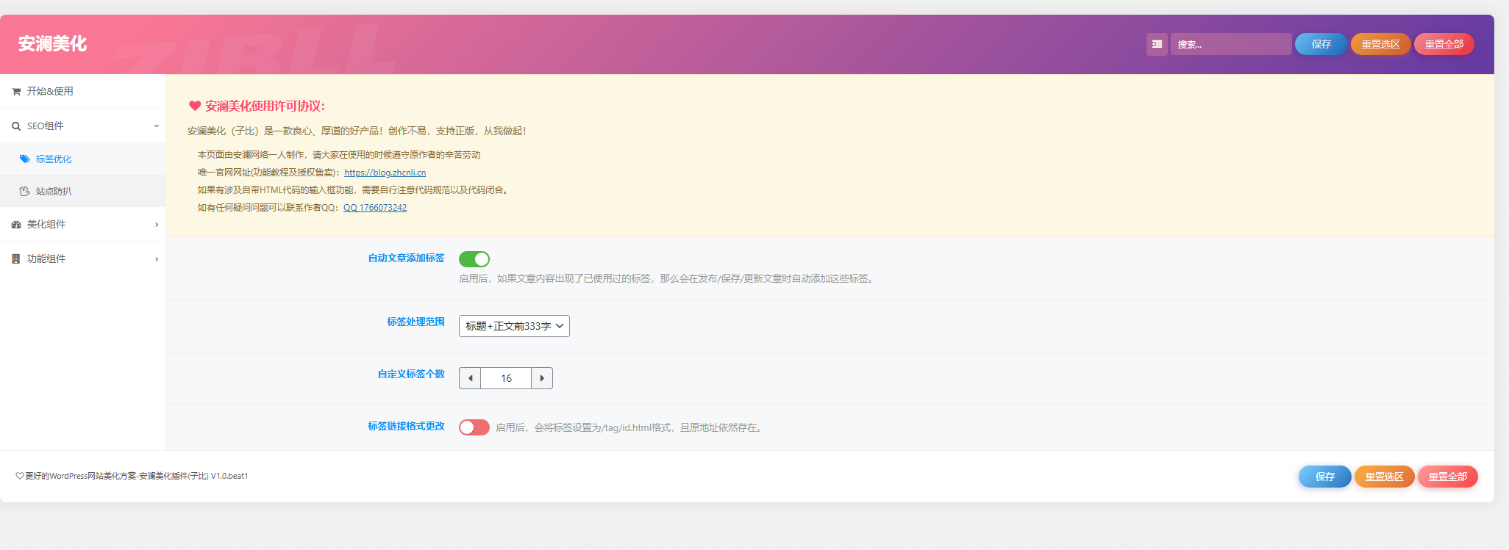Viewport: 1509px width, 550px height.
Task: Enable the 标签链接格式更改 switch
Action: coord(474,427)
